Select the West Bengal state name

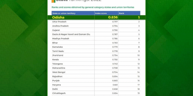pos(59,72)
